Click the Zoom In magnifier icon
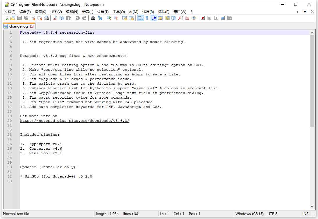Viewport: 318px width, 219px height. click(x=109, y=18)
